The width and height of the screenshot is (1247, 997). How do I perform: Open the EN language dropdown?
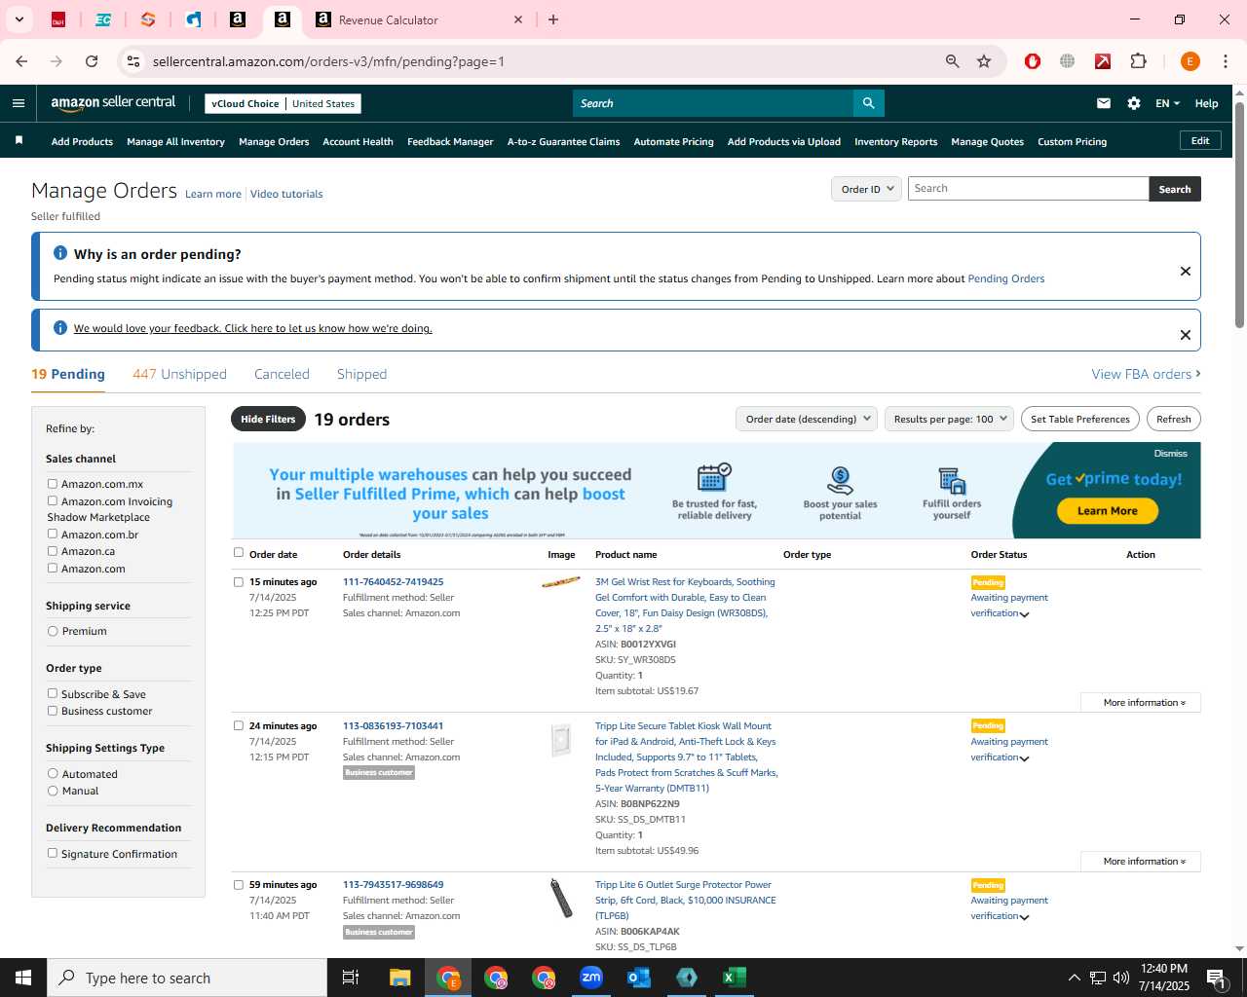click(1167, 103)
